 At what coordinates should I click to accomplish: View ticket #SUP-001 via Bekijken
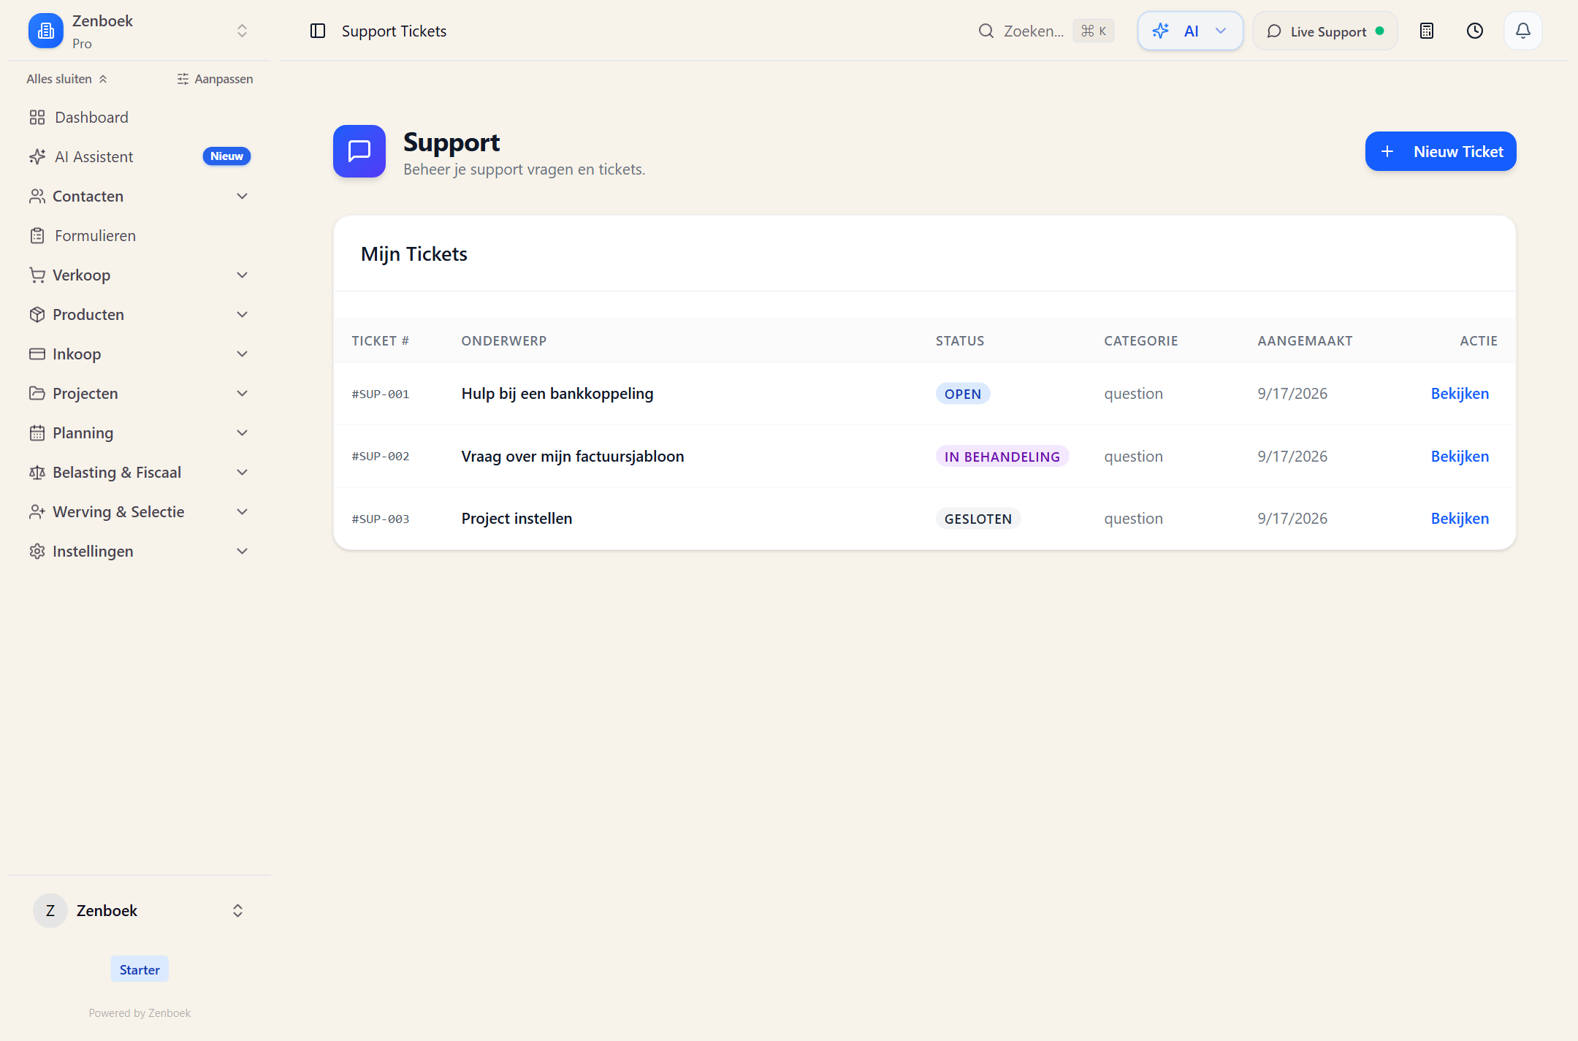(x=1460, y=394)
